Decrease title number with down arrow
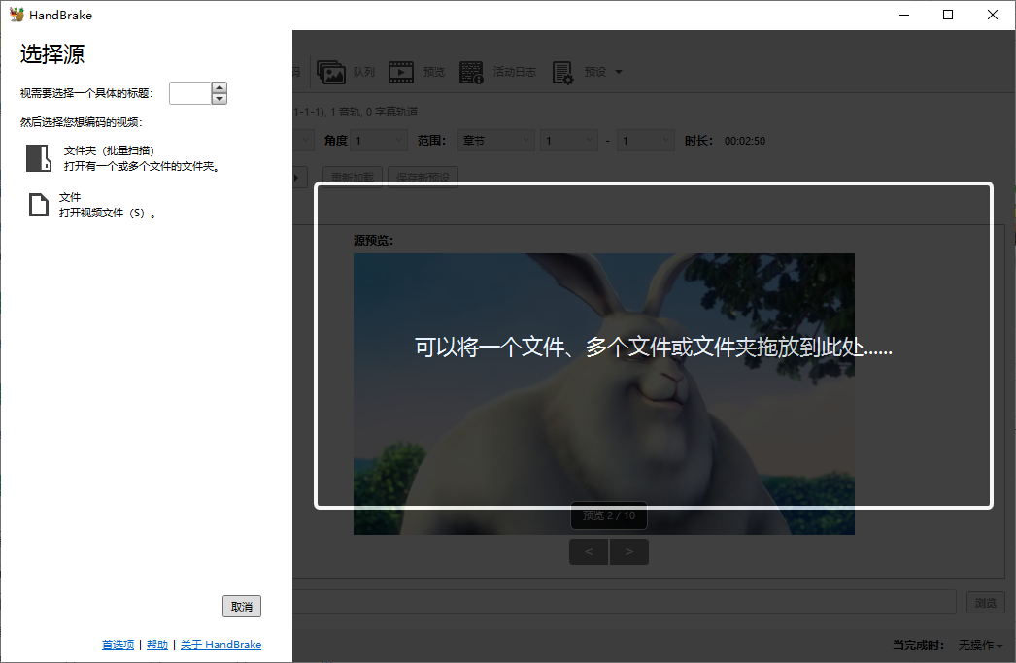The image size is (1016, 663). [x=220, y=98]
